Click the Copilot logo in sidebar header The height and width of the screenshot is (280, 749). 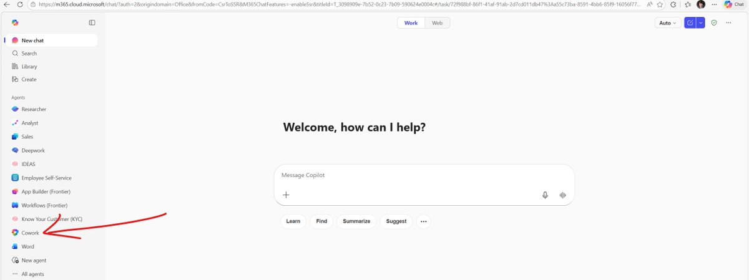[x=15, y=22]
